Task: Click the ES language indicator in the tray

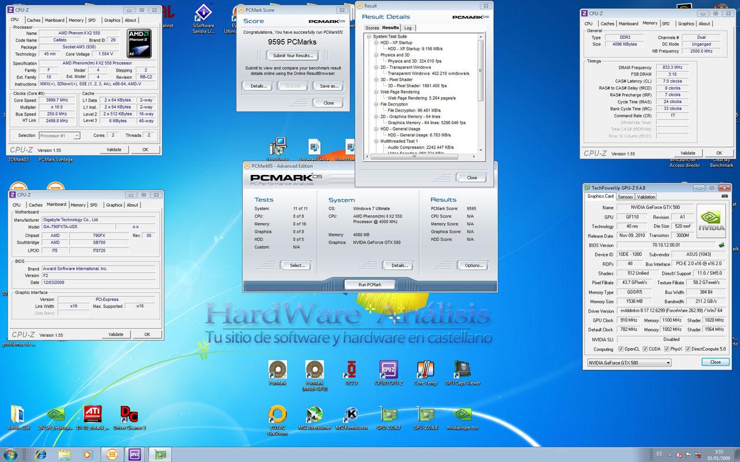Action: point(660,454)
